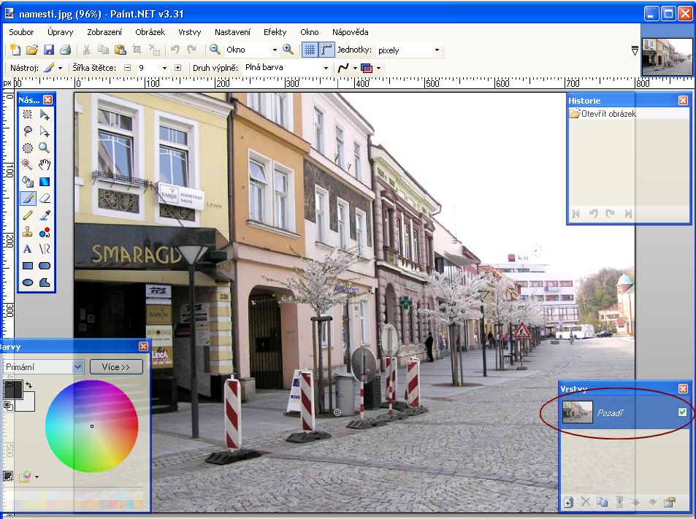696x519 pixels.
Task: Toggle the pixel grid display
Action: [x=309, y=50]
